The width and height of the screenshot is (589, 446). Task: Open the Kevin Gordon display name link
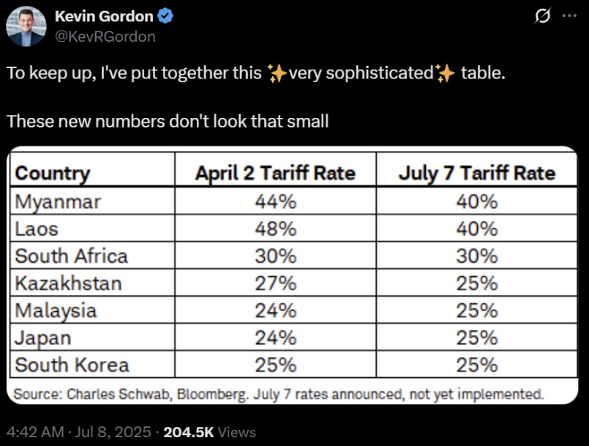click(104, 17)
